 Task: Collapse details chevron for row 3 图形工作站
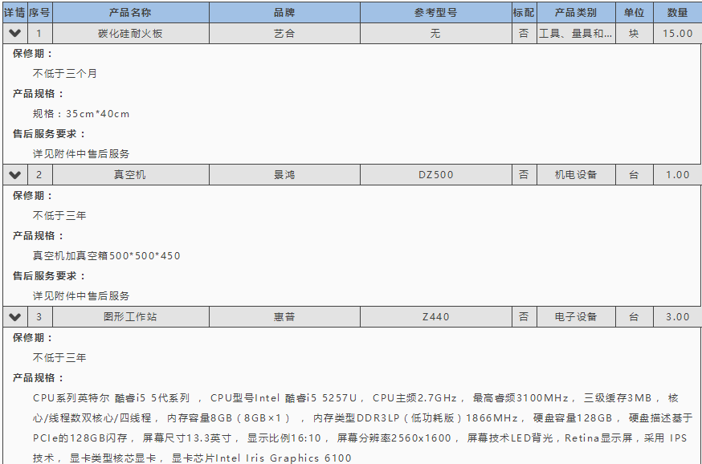click(14, 317)
